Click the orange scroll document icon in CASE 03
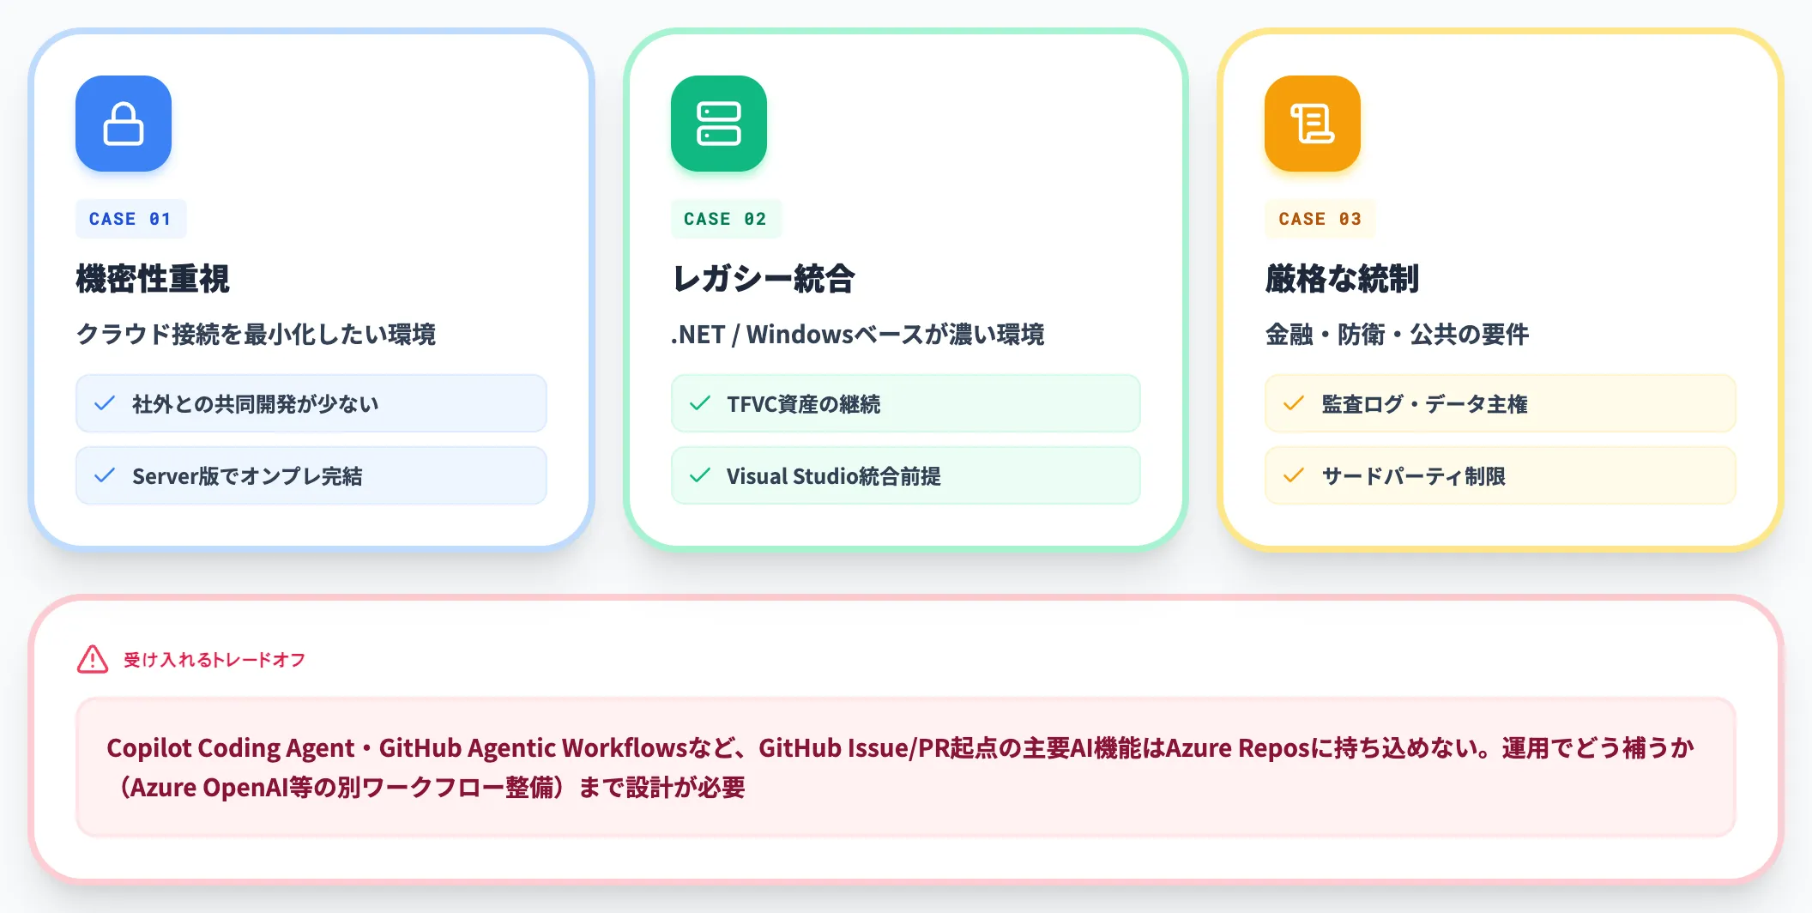 coord(1313,124)
